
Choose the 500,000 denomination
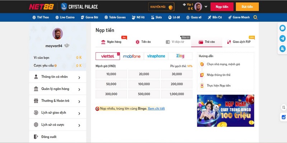coord(144,94)
